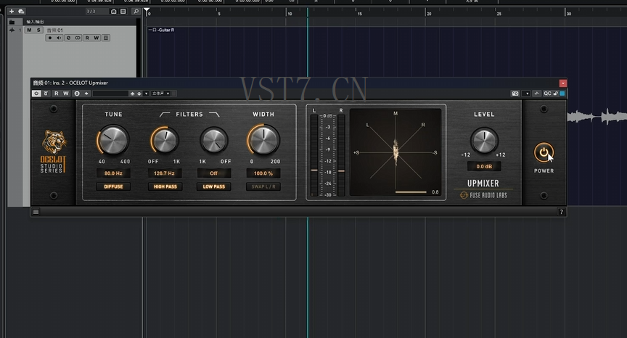Click the left zone track-type icon on track 1
The width and height of the screenshot is (627, 338).
click(x=12, y=30)
